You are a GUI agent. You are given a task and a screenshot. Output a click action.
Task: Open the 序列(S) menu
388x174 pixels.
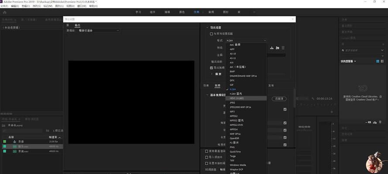point(36,6)
